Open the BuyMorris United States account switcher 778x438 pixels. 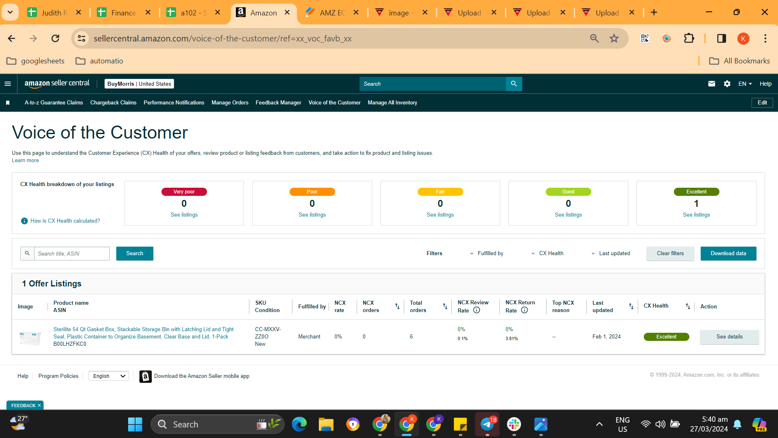coord(139,84)
